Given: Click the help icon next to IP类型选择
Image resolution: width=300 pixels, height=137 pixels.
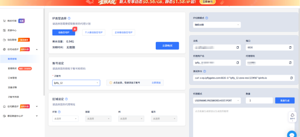Looking at the screenshot, I should (x=69, y=18).
